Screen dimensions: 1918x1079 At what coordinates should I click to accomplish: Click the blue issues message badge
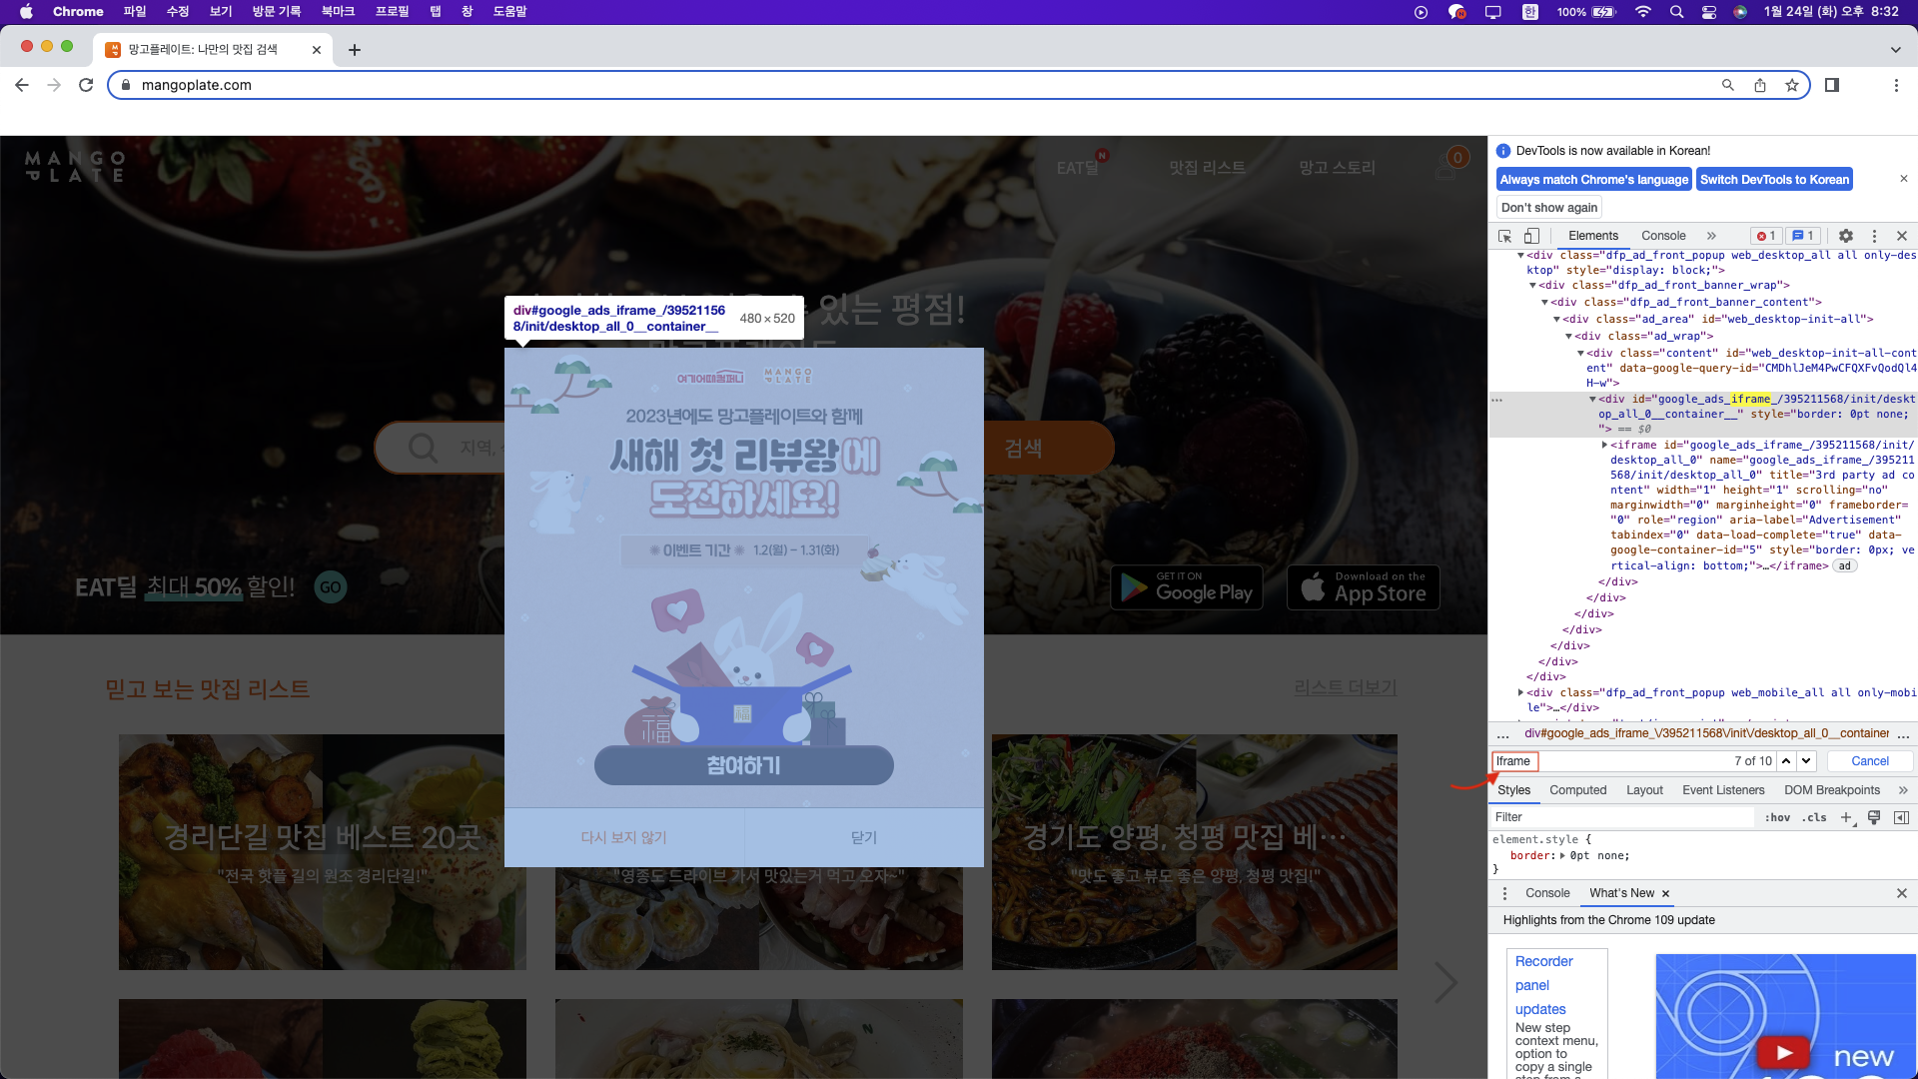(1803, 236)
